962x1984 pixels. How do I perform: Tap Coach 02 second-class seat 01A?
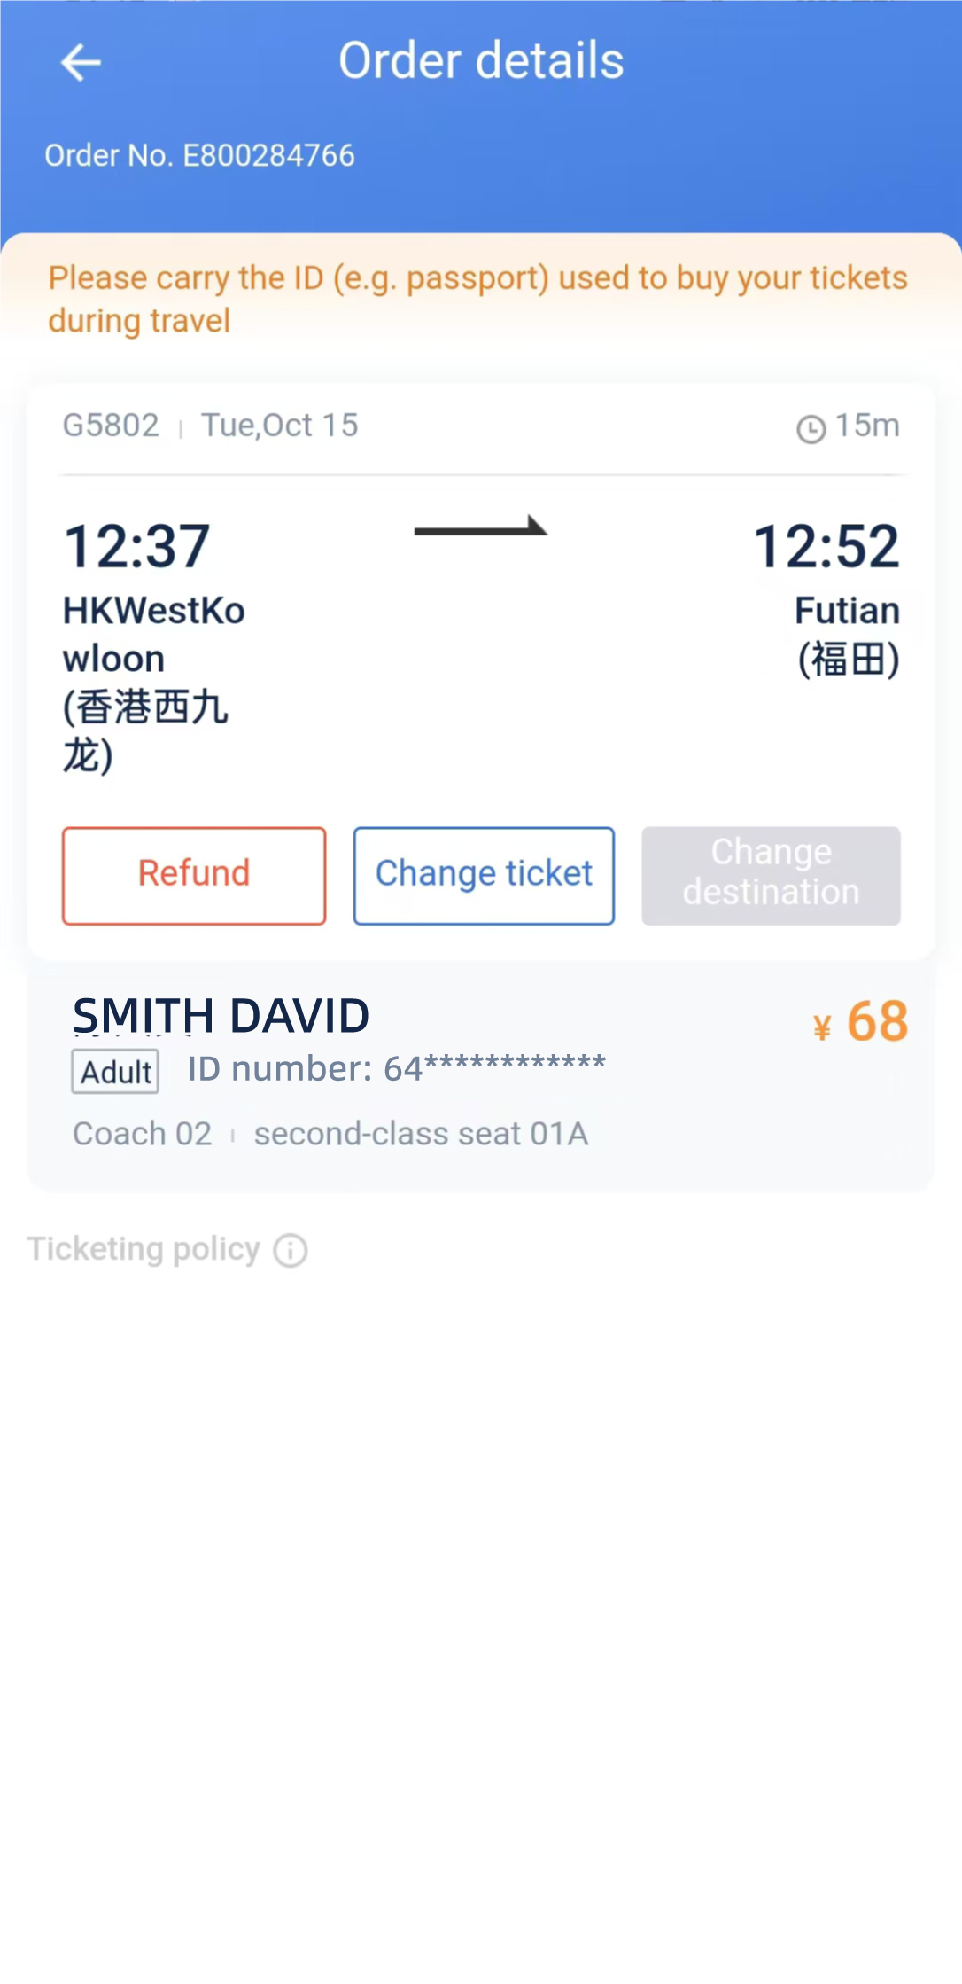click(330, 1134)
